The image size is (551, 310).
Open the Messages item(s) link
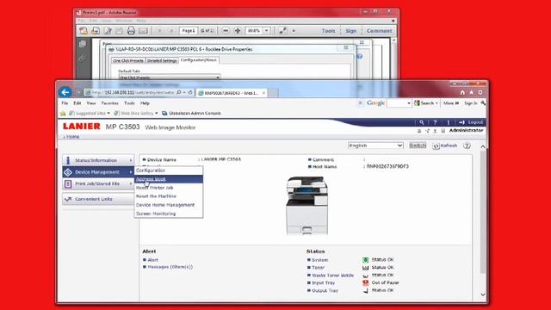coord(170,267)
